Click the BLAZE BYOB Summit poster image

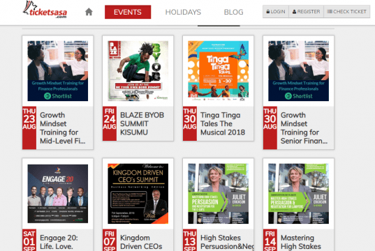(x=138, y=71)
